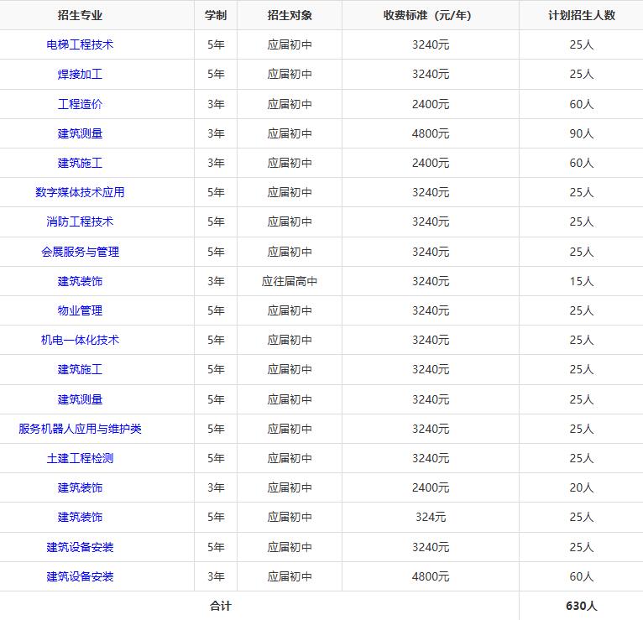Screen dimensions: 643x620
Task: Open the 机电一体化技术 major link
Action: pos(80,340)
